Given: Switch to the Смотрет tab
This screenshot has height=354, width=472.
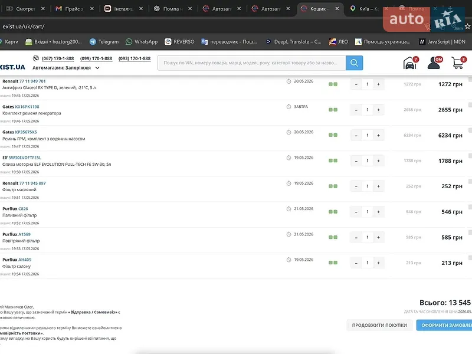Looking at the screenshot, I should [x=25, y=9].
